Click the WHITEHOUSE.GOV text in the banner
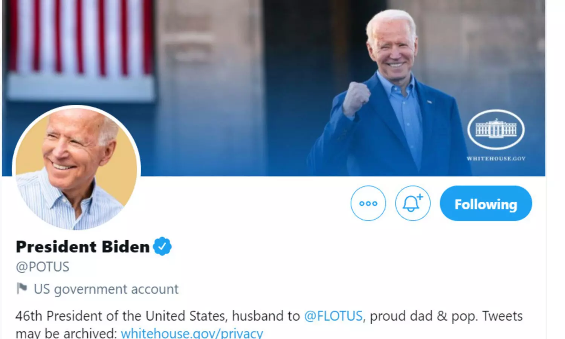 pos(496,159)
